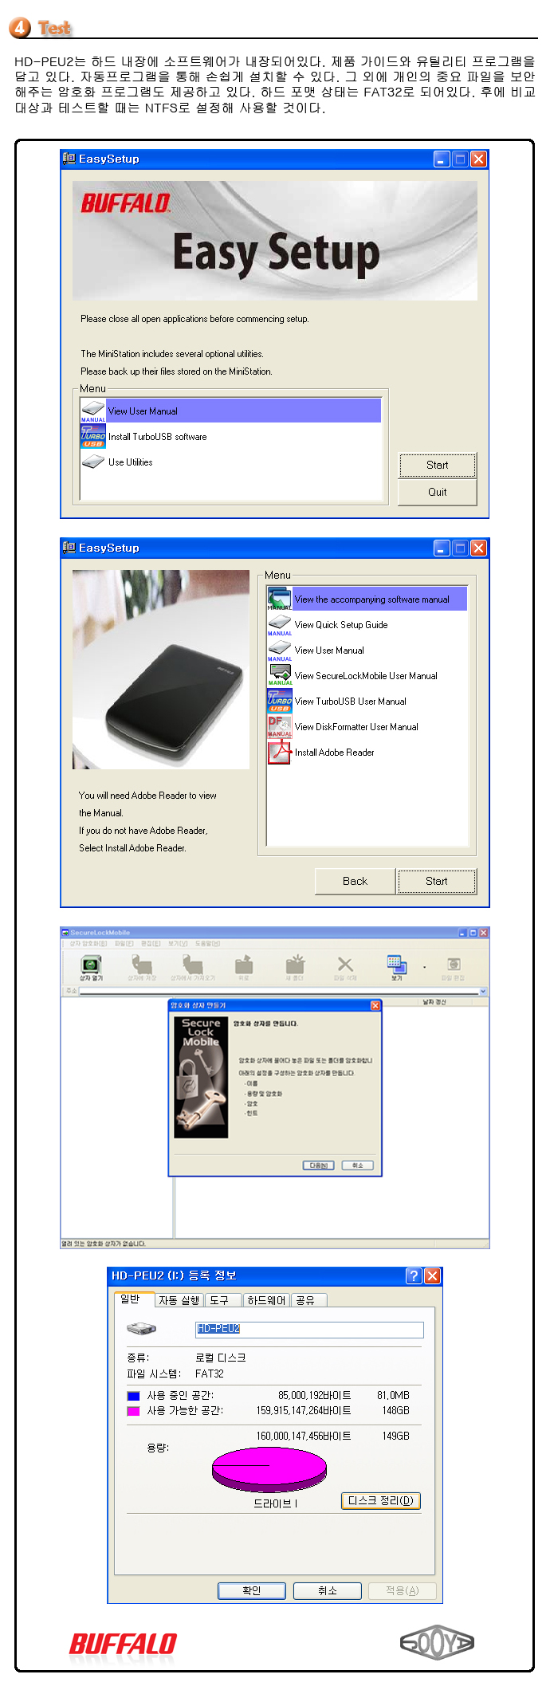
Task: Click 취소 in the HD-PEU2 properties dialog
Action: [327, 1590]
